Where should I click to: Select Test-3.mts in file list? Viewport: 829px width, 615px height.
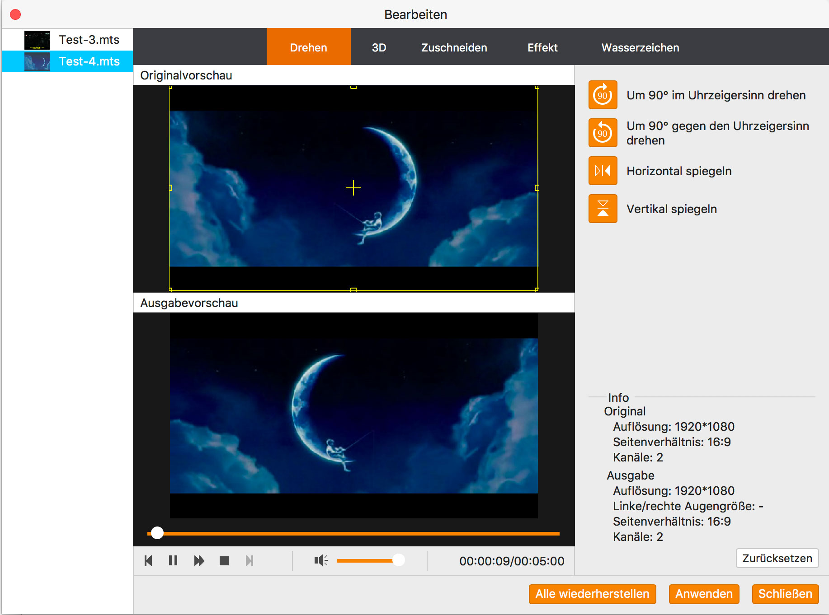67,40
